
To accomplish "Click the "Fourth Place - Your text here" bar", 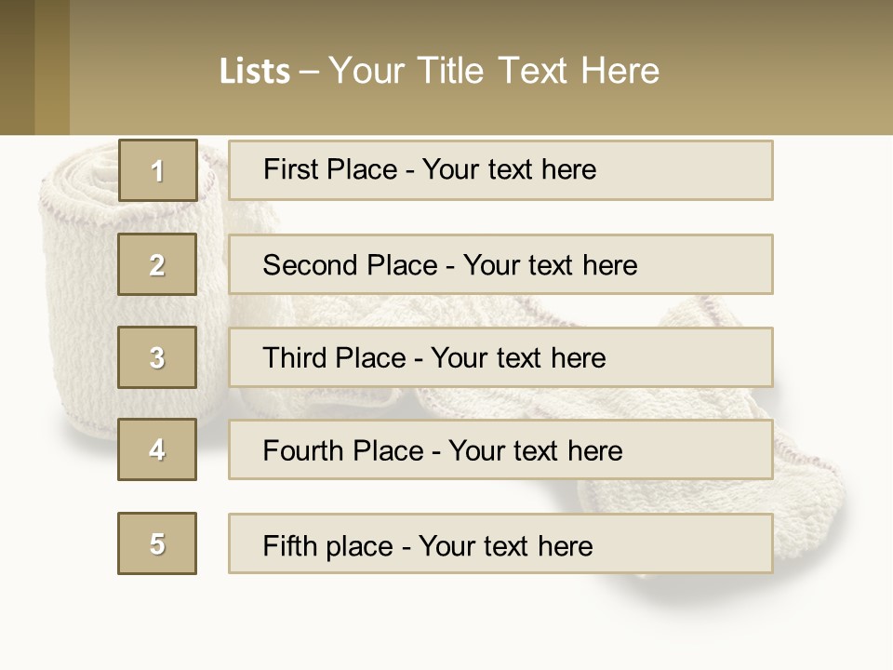I will point(500,450).
